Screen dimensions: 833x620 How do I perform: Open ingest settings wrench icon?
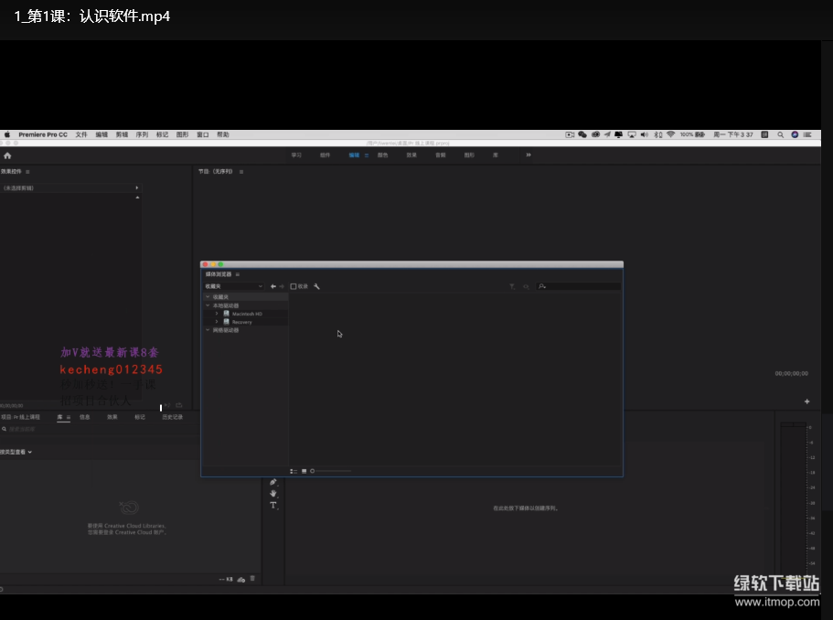(316, 286)
